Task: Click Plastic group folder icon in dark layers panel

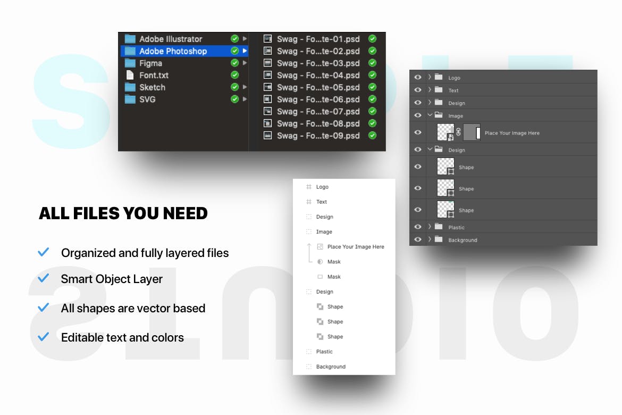Action: [439, 227]
